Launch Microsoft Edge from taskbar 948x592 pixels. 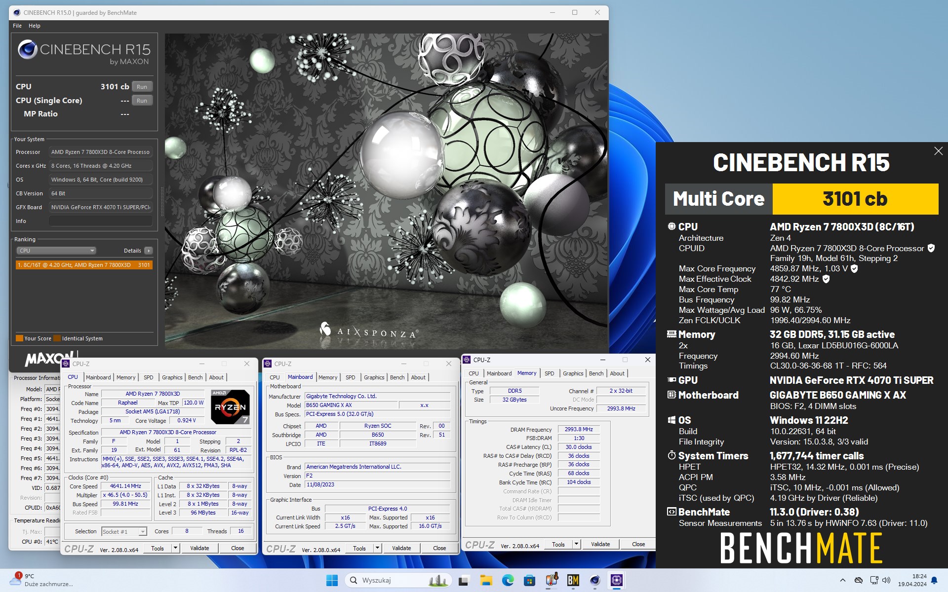click(x=508, y=580)
